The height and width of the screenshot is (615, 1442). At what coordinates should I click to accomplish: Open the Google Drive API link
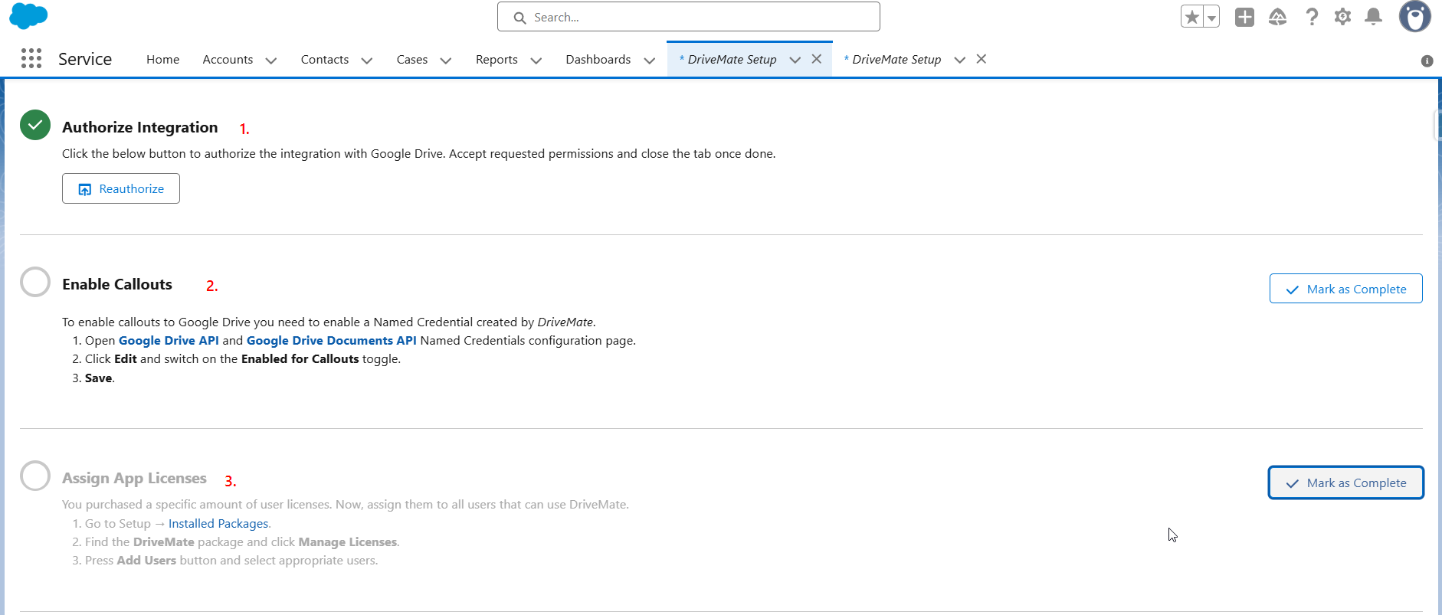[169, 340]
